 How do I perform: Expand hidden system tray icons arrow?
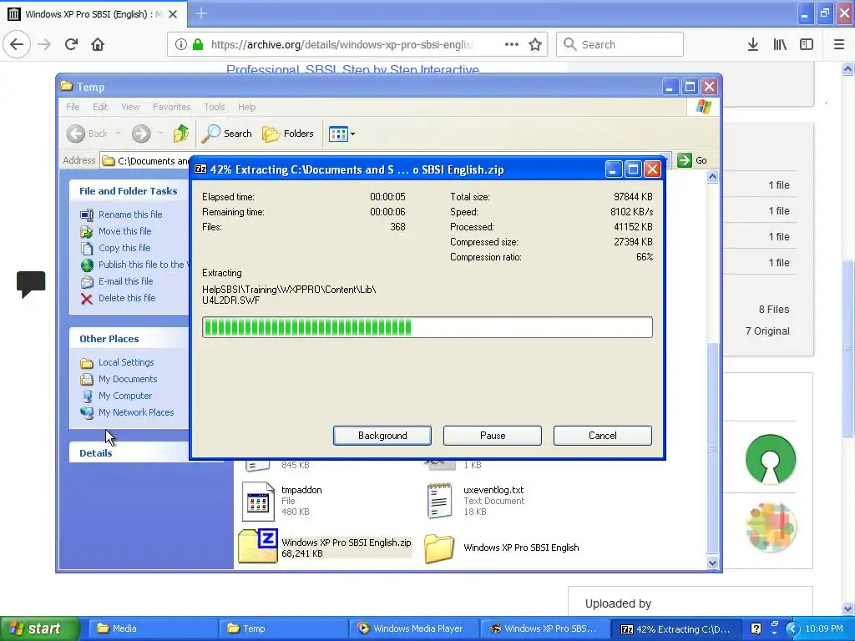tap(793, 628)
